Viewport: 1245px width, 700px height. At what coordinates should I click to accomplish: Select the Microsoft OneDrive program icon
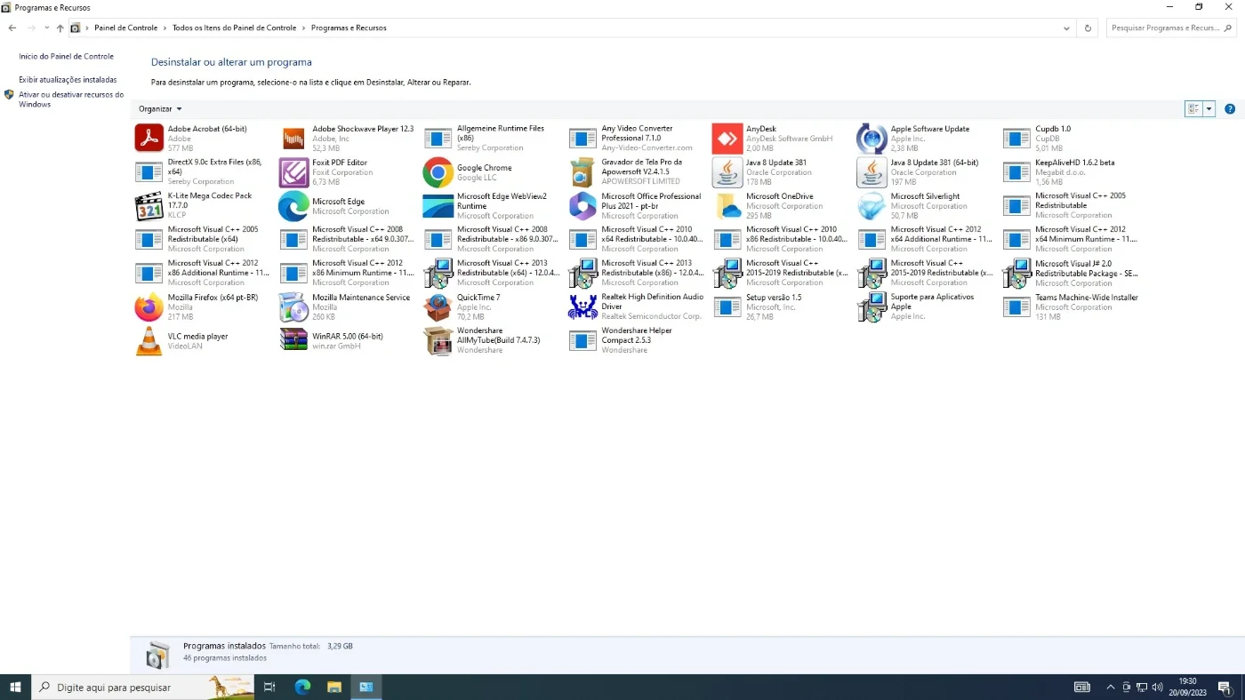(x=727, y=206)
